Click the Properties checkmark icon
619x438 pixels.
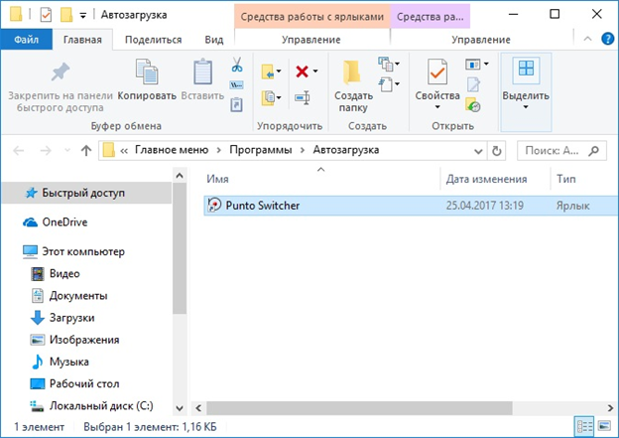pyautogui.click(x=437, y=72)
